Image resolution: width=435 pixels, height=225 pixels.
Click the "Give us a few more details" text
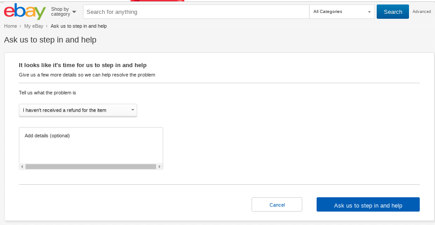(87, 75)
